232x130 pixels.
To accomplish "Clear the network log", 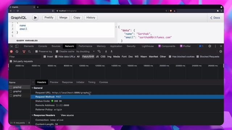I will 17,51.
